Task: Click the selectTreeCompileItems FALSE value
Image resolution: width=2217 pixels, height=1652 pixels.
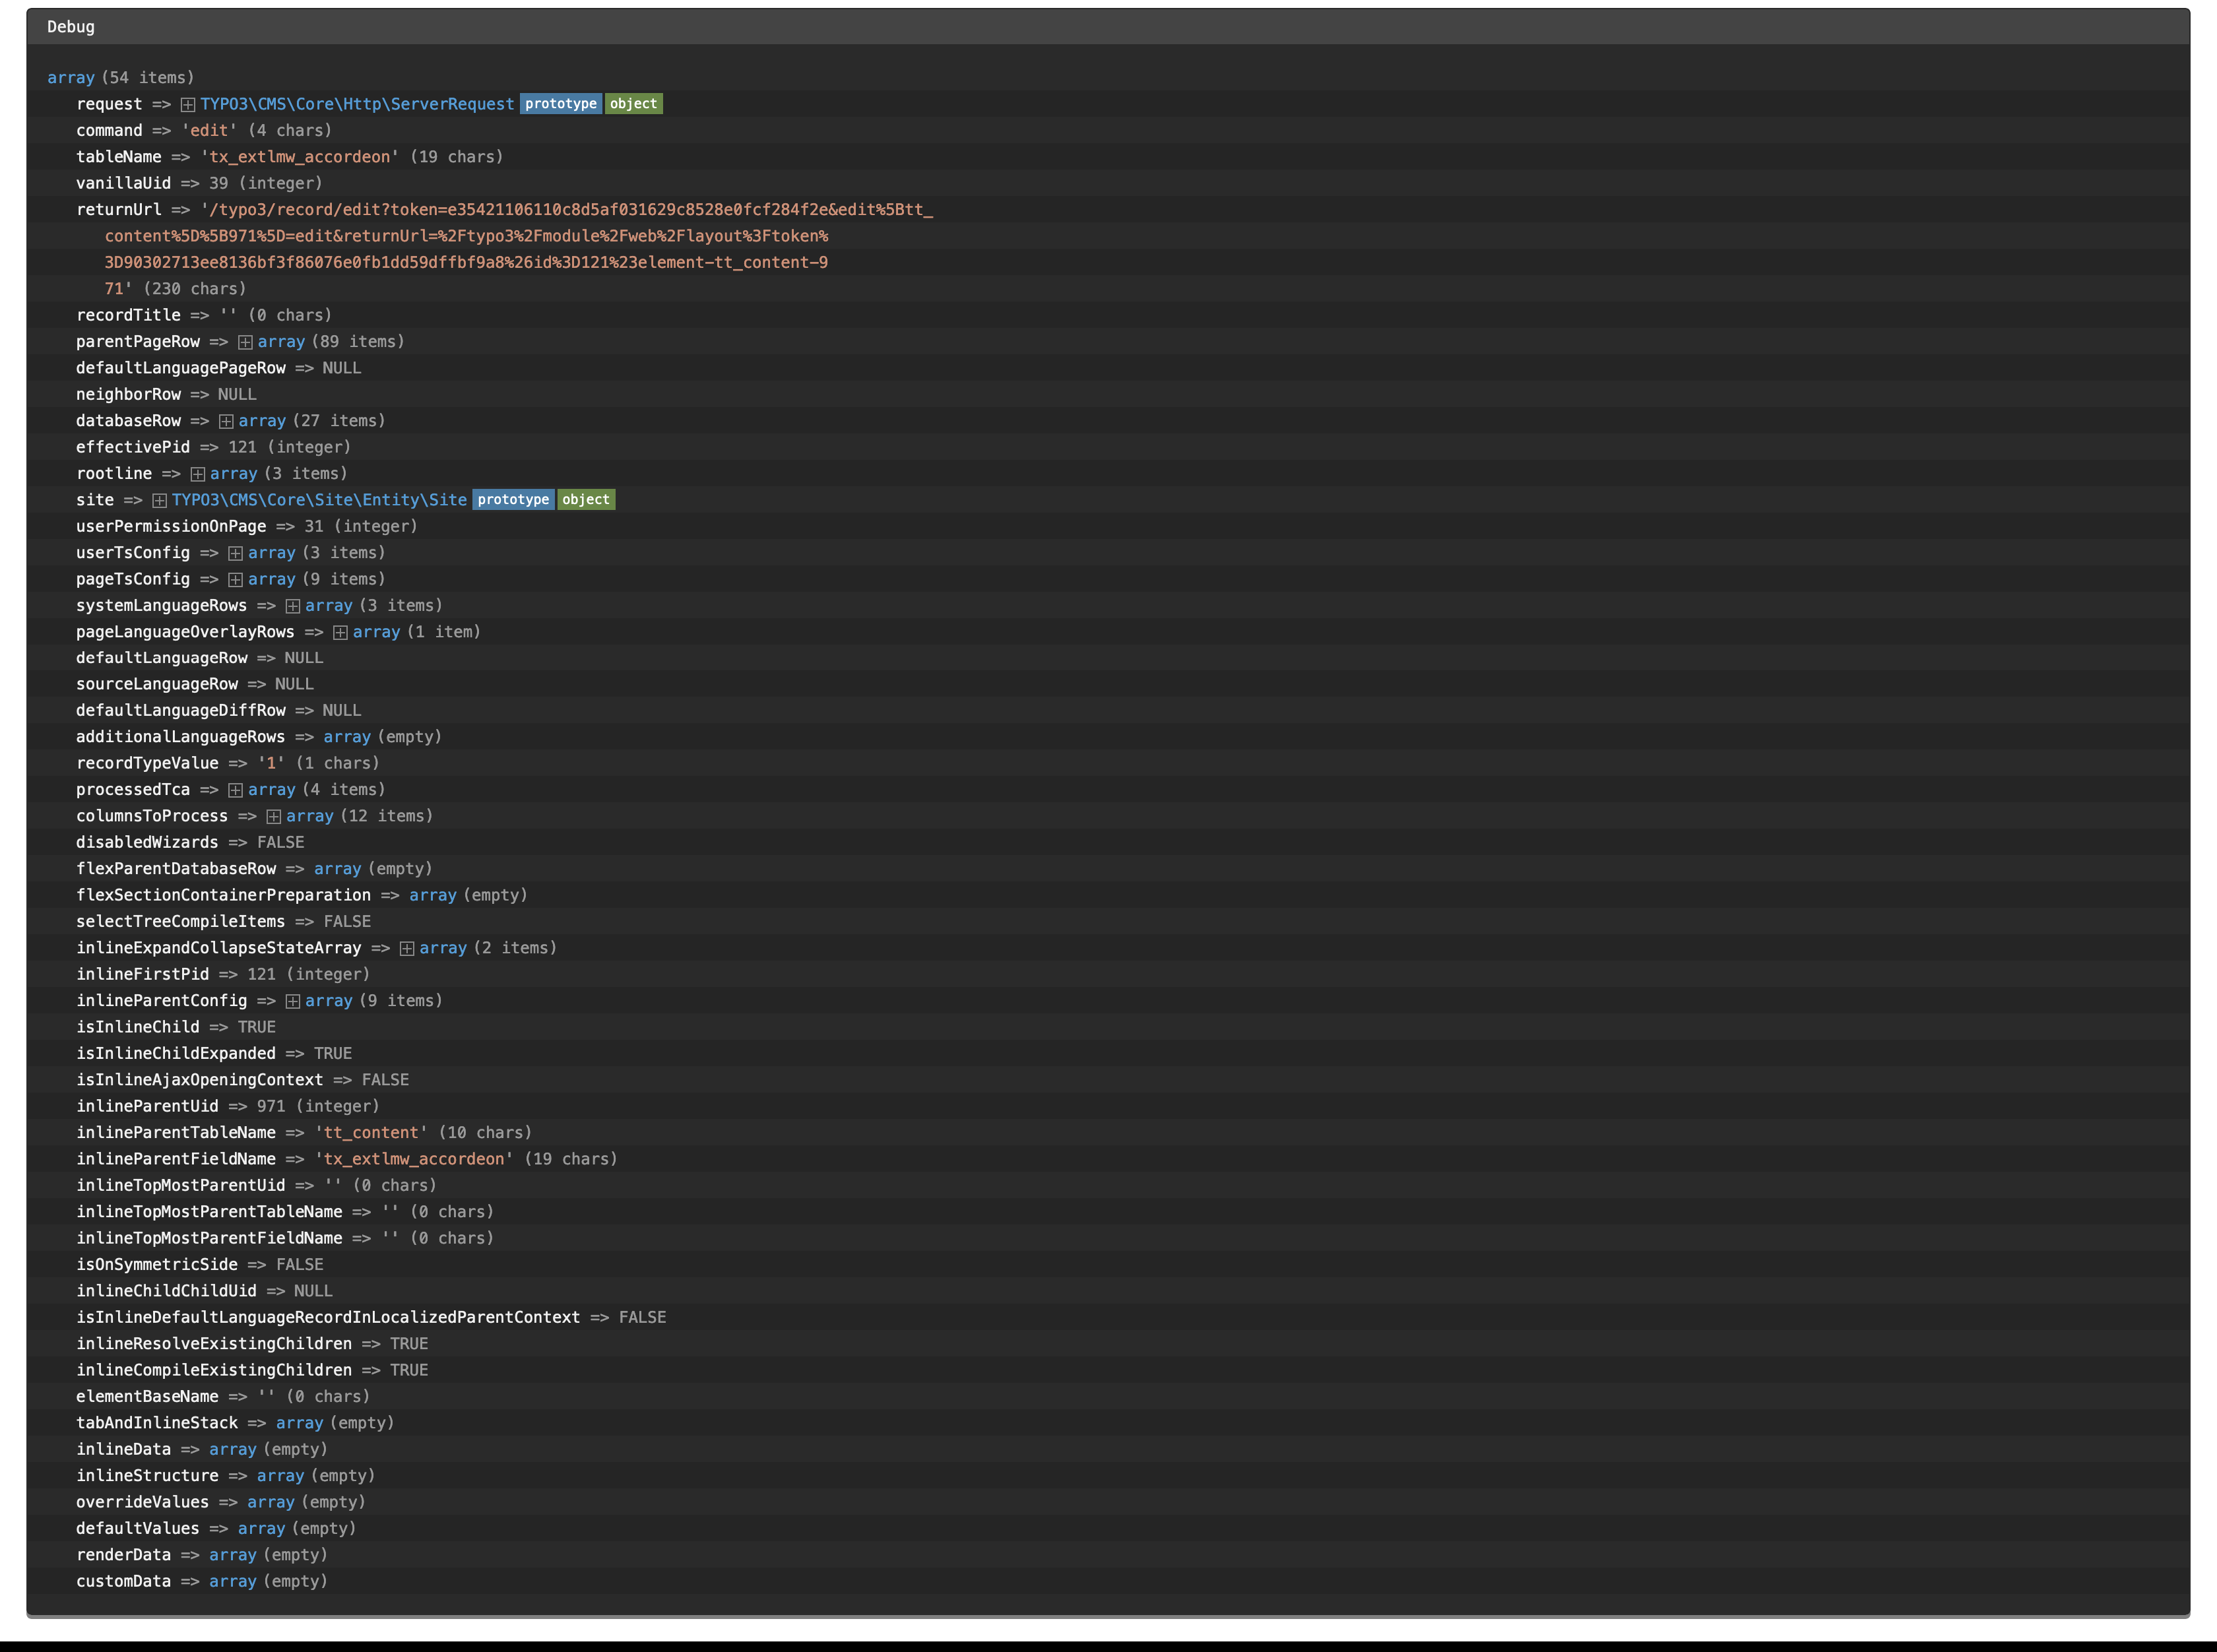Action: point(347,921)
